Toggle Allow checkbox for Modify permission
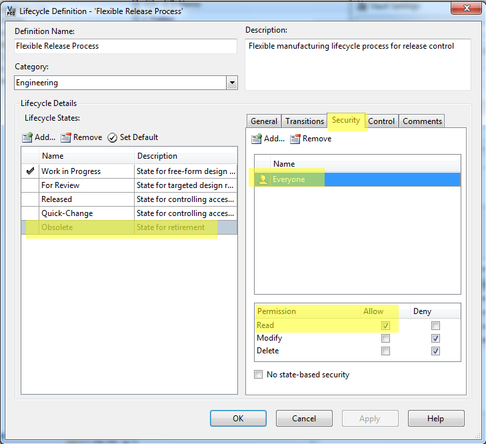The width and height of the screenshot is (486, 444). pos(385,338)
